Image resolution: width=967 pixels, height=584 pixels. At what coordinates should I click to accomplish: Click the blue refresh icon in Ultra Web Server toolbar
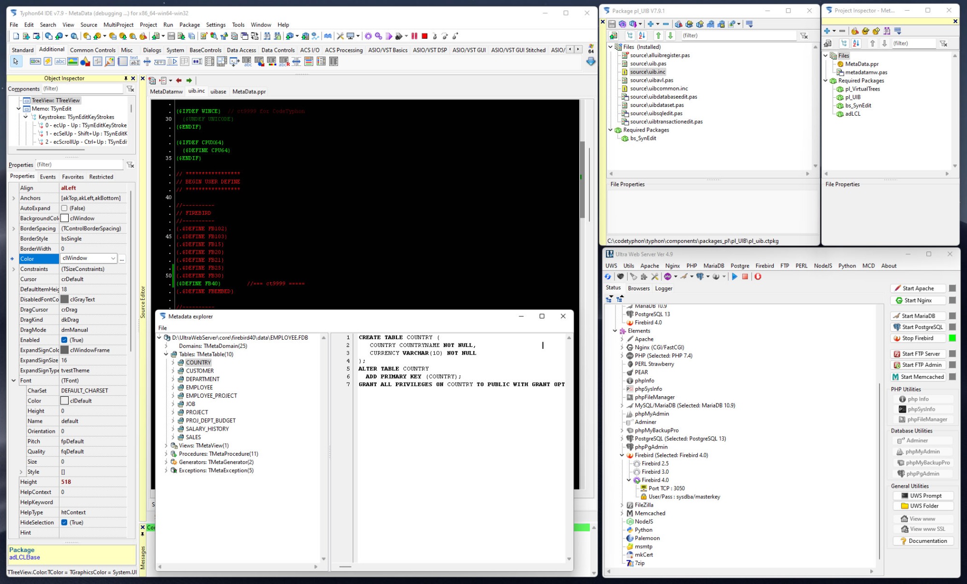coord(608,277)
